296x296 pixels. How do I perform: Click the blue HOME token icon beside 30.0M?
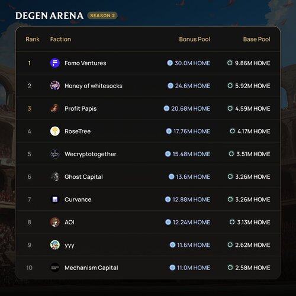point(170,63)
